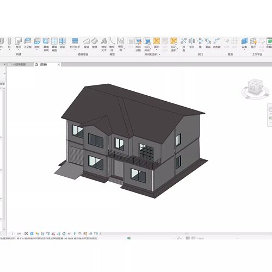
Task: Toggle Shadows in view control bar
Action: click(x=42, y=233)
